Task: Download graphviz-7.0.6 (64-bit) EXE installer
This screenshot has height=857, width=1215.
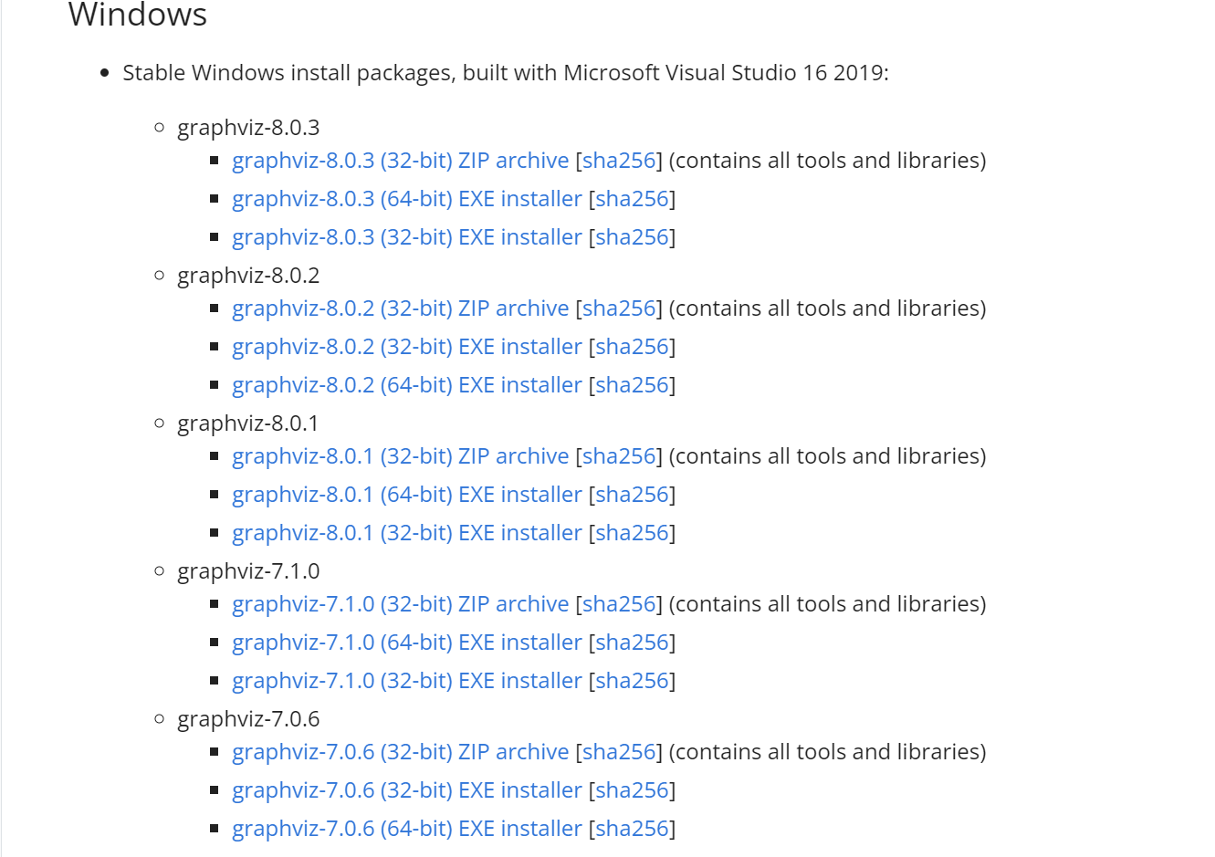Action: pos(407,829)
